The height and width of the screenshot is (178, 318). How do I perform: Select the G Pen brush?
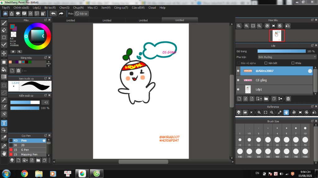[28, 150]
